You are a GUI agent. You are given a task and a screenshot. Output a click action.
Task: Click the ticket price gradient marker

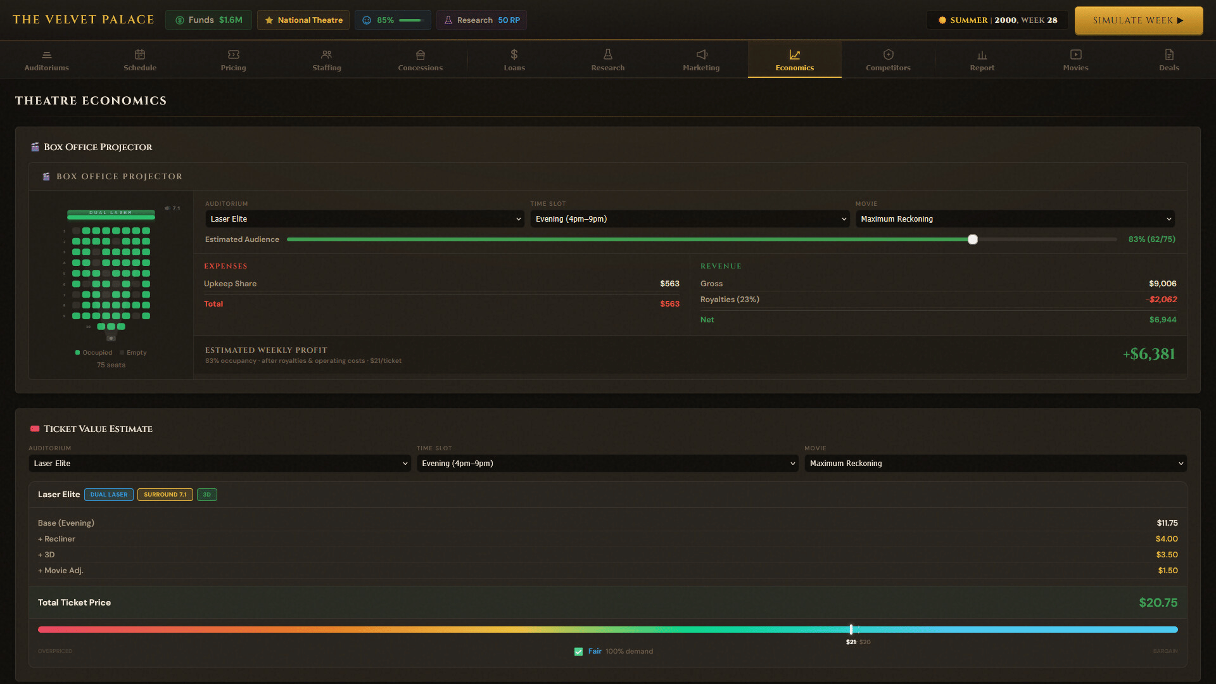click(851, 630)
